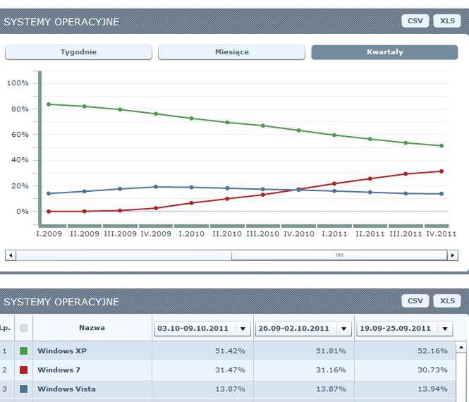Download table as XLS from lower panel
Viewport: 469px width, 402px height.
point(447,301)
